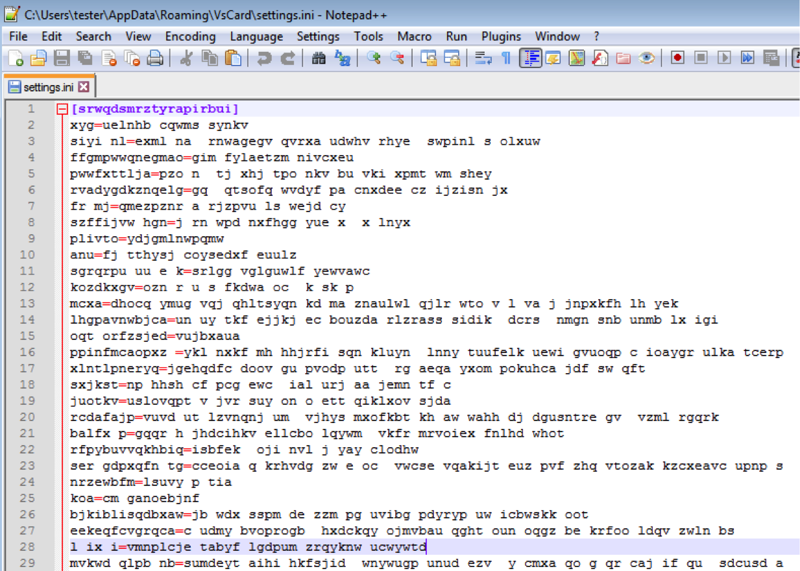
Task: Toggle word wrap in toolbar
Action: point(483,58)
